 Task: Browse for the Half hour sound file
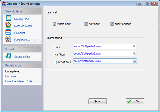point(134,54)
